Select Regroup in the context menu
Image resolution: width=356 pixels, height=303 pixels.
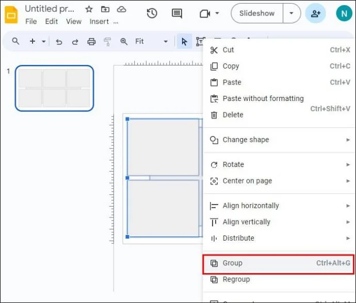point(279,279)
